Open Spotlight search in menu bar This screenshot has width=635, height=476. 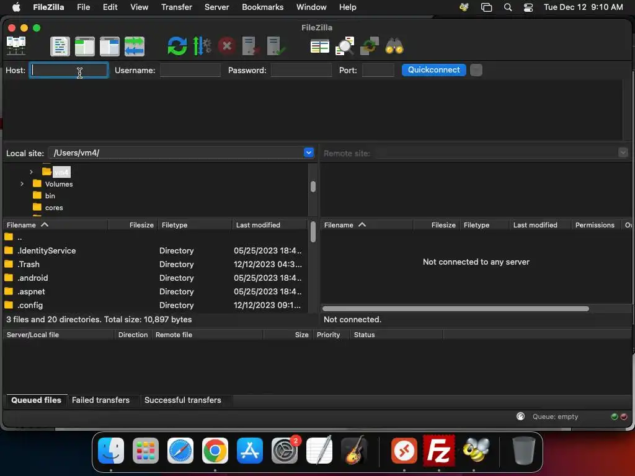point(507,7)
